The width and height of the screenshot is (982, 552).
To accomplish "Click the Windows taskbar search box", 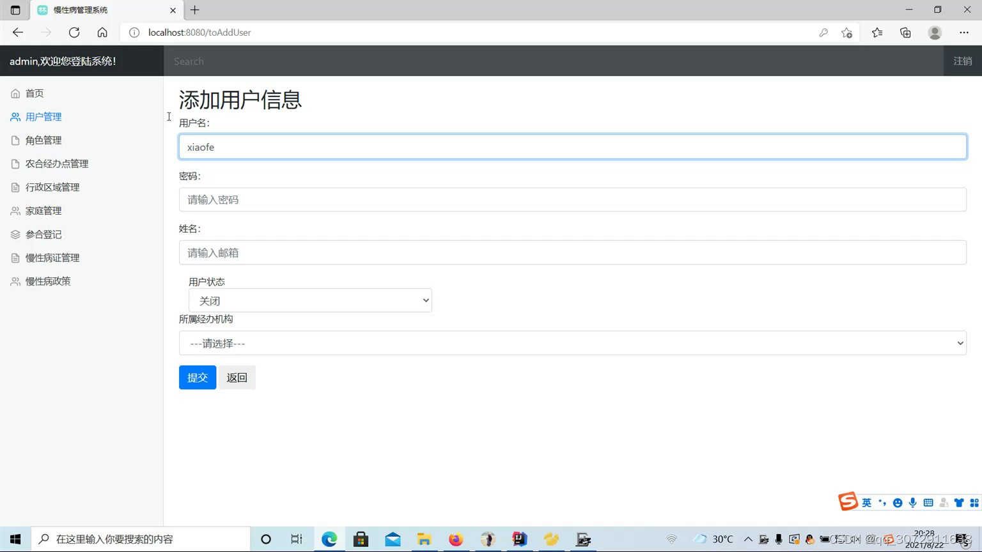I will click(141, 539).
